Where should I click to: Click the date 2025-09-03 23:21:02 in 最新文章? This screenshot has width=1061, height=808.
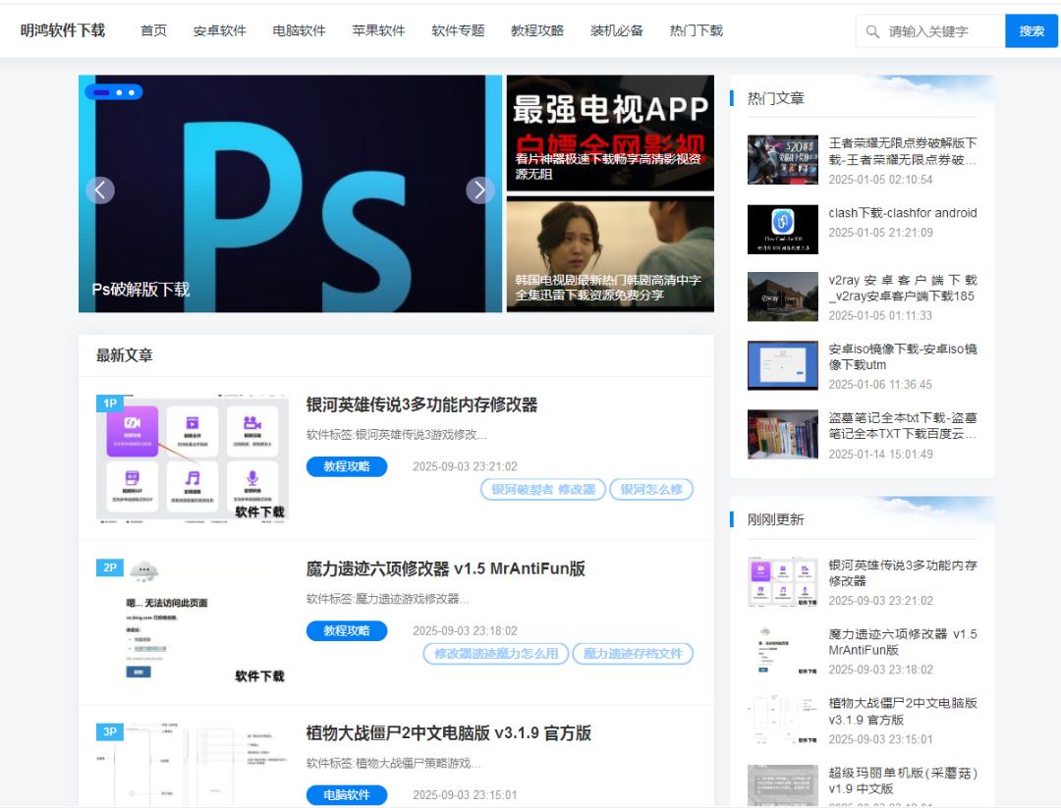point(465,466)
